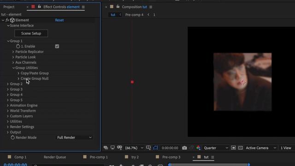Viewport: 295px width, 166px height.
Task: Open the Effect Controls panel menu icon
Action: coord(83,7)
